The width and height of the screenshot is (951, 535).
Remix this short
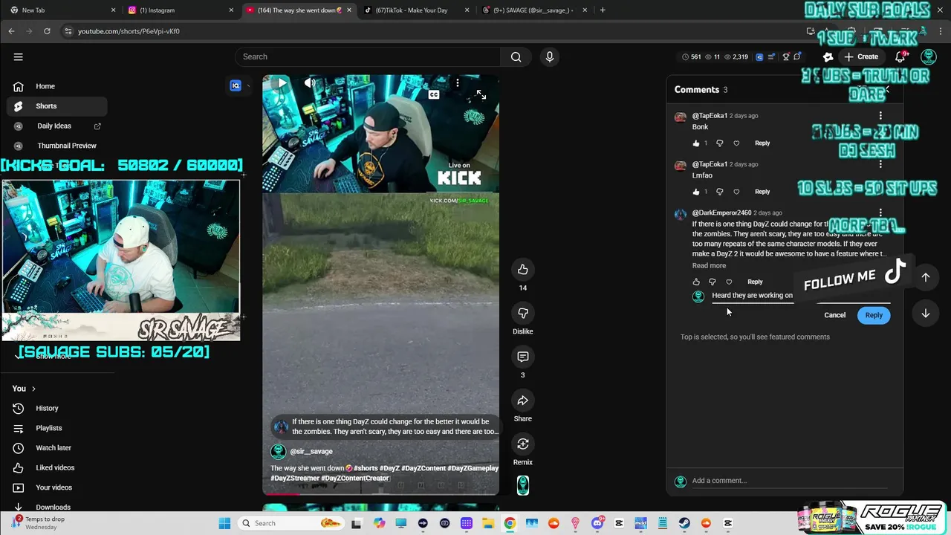pyautogui.click(x=523, y=444)
